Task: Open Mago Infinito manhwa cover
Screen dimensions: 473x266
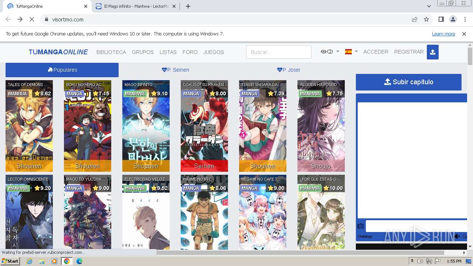Action: pyautogui.click(x=146, y=126)
